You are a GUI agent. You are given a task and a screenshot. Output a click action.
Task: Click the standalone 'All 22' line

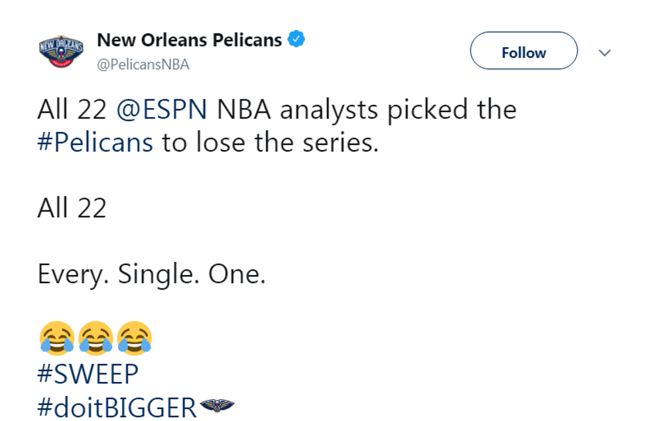72,209
